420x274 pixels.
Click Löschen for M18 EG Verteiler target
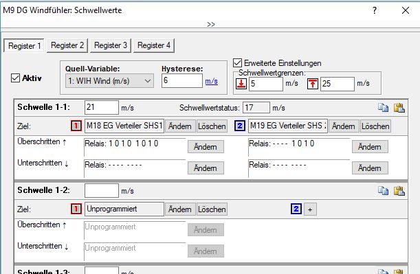[x=212, y=126]
